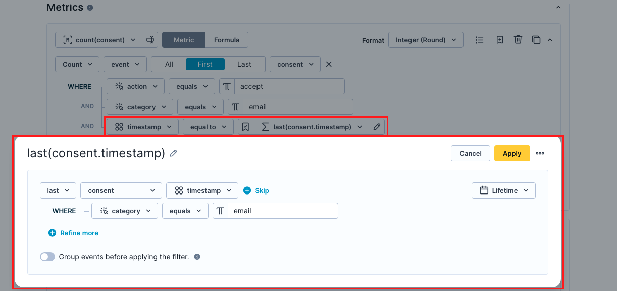Collapse the metric card with the small chevron
The width and height of the screenshot is (617, 291).
pyautogui.click(x=550, y=40)
